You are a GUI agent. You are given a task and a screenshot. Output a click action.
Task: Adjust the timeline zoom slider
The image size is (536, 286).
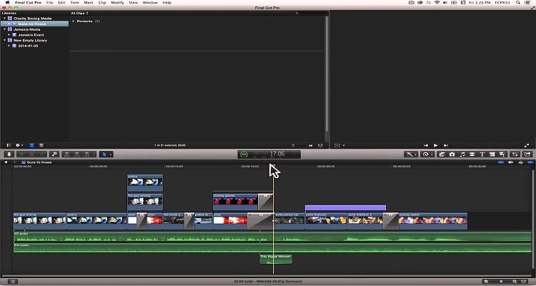click(500, 281)
